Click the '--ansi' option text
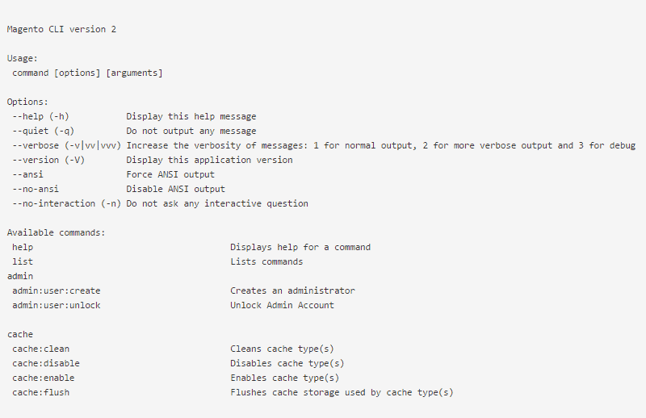The image size is (646, 418). click(x=27, y=175)
